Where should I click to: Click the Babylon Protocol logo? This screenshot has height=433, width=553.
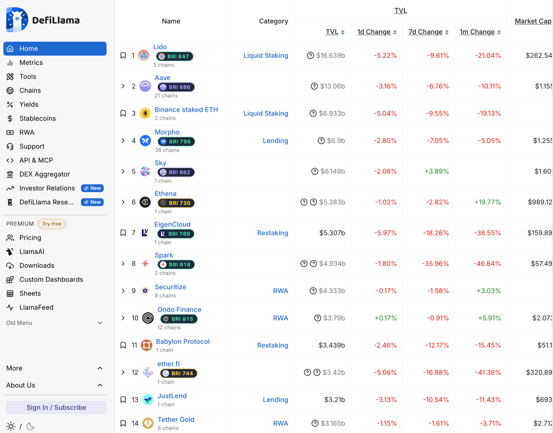pos(147,346)
